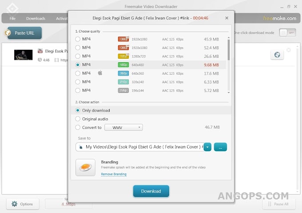Remove the Elegi Esok Pagi download item
The width and height of the screenshot is (302, 213).
(x=289, y=50)
